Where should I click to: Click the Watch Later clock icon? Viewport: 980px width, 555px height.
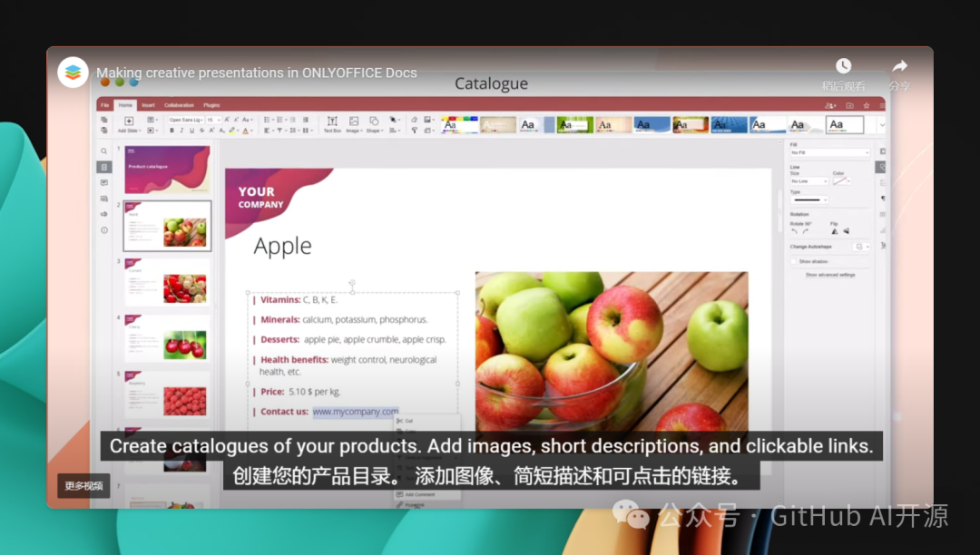coord(843,65)
